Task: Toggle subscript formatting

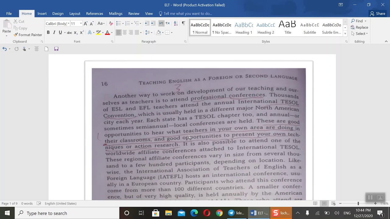Action: (x=76, y=33)
